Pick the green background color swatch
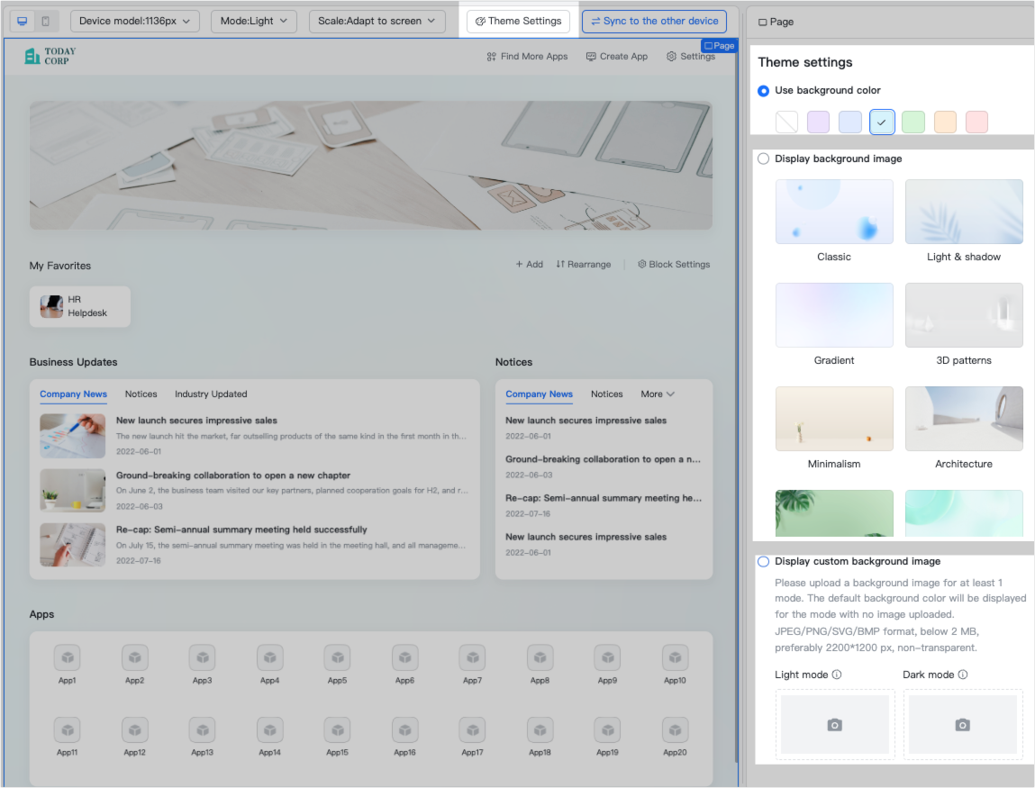 point(913,122)
